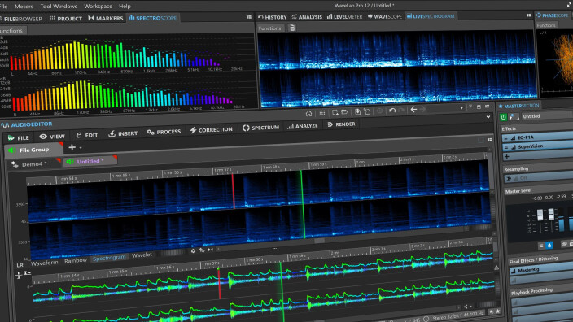The height and width of the screenshot is (322, 573).
Task: Toggle Resampling bypass arrow icon
Action: (509, 179)
